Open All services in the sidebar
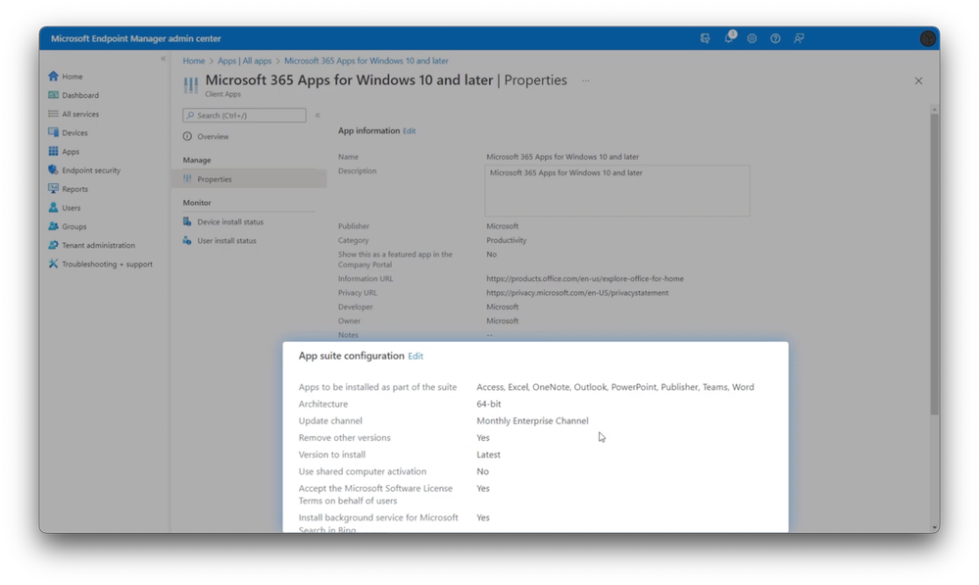 coord(73,114)
